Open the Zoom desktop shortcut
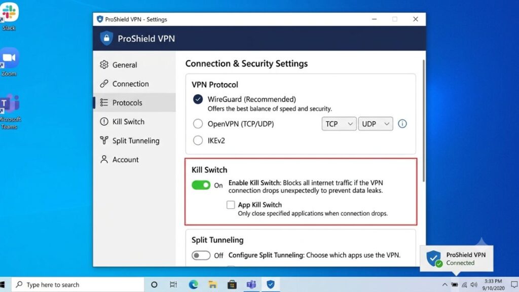 [x=9, y=62]
